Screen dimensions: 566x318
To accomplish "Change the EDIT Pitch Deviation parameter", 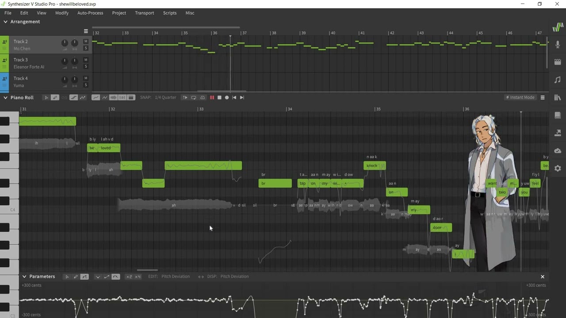I will pos(176,276).
